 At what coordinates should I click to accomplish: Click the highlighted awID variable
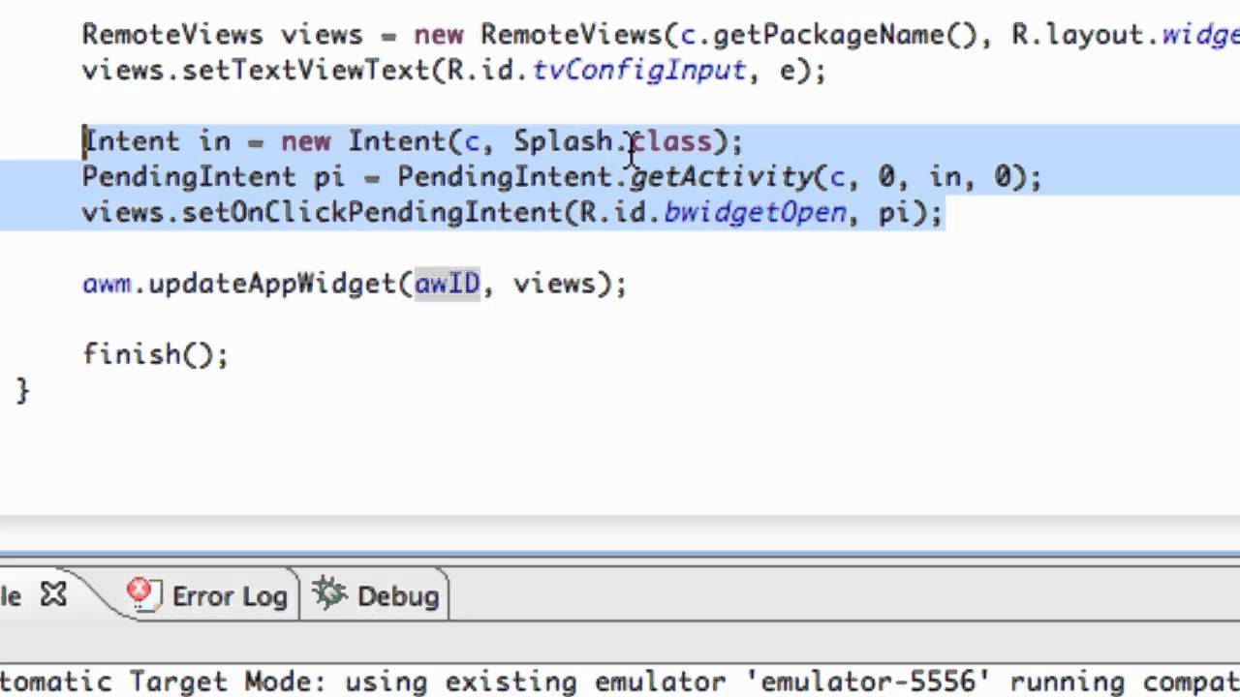click(447, 284)
